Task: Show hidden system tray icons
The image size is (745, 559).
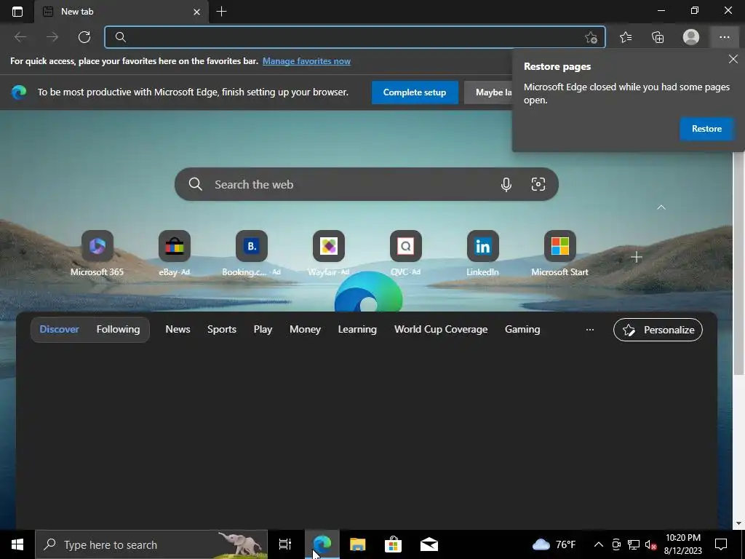Action: 599,544
